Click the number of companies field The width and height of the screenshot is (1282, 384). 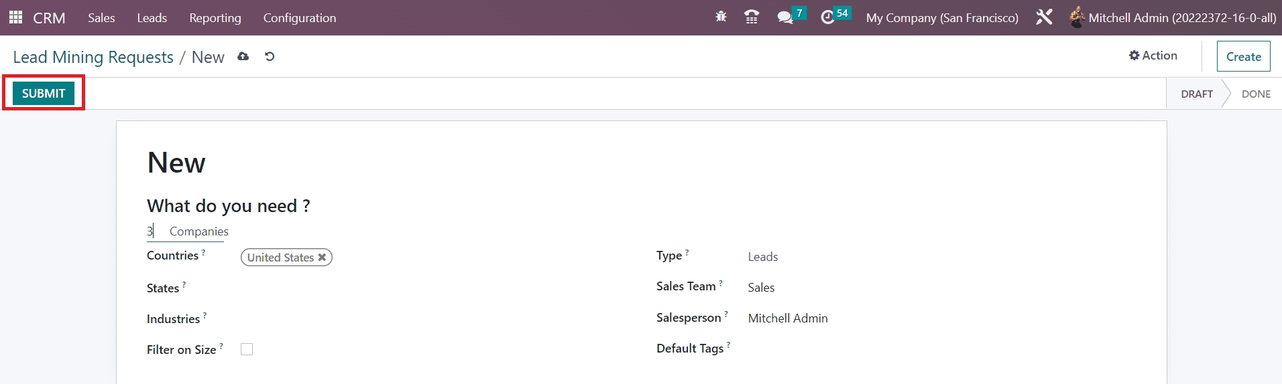pos(154,231)
